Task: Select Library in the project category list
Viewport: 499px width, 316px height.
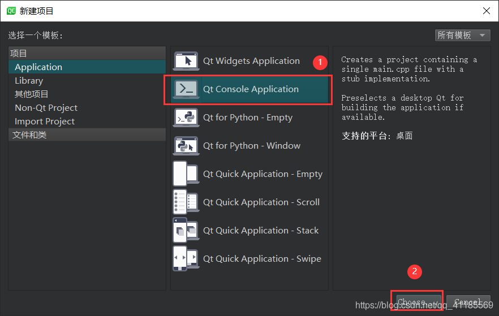Action: click(87, 81)
